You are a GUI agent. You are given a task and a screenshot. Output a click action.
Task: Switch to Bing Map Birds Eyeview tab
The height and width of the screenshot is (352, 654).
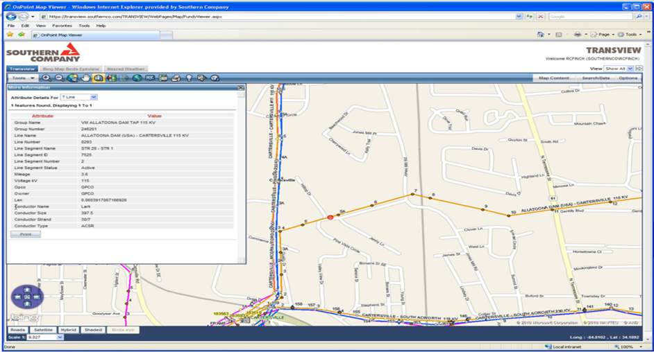[71, 69]
